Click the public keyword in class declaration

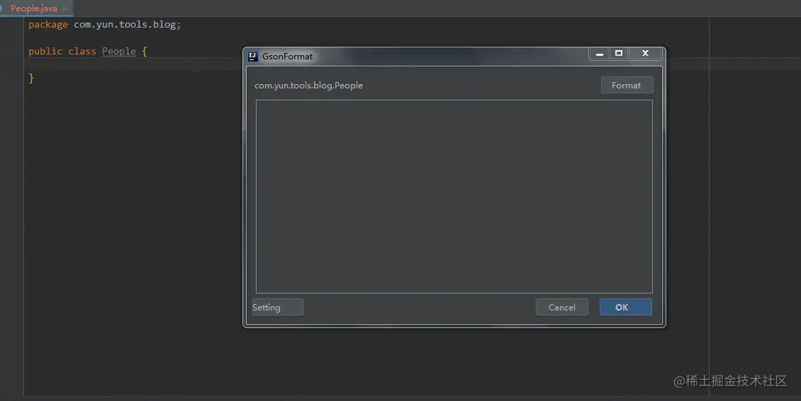click(45, 52)
